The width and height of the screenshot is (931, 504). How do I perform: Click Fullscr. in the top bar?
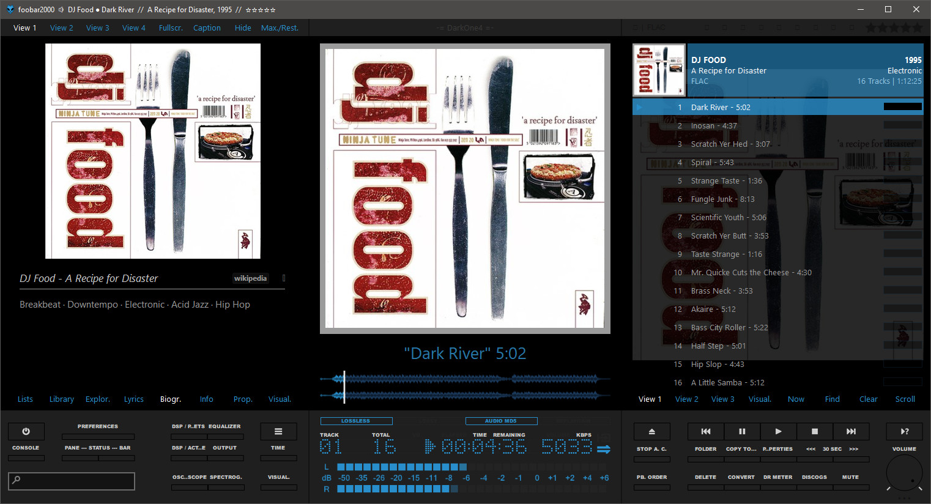(171, 28)
